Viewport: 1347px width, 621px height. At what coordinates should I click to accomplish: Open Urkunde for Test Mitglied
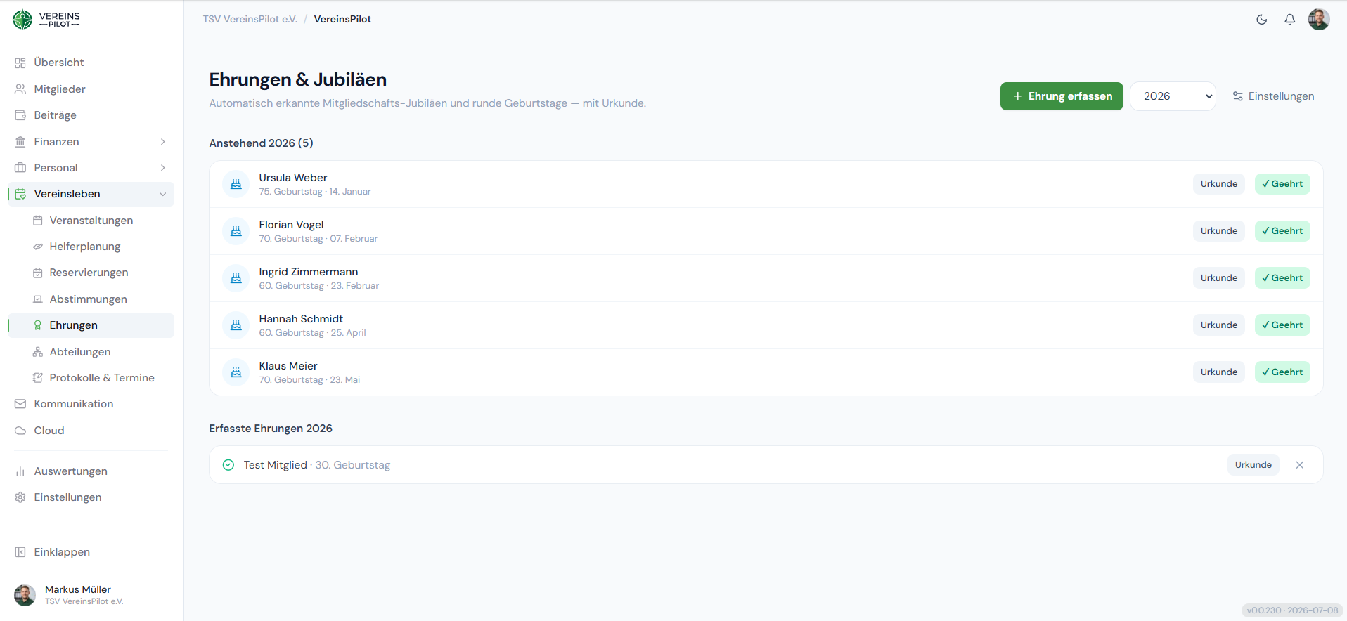(1253, 465)
